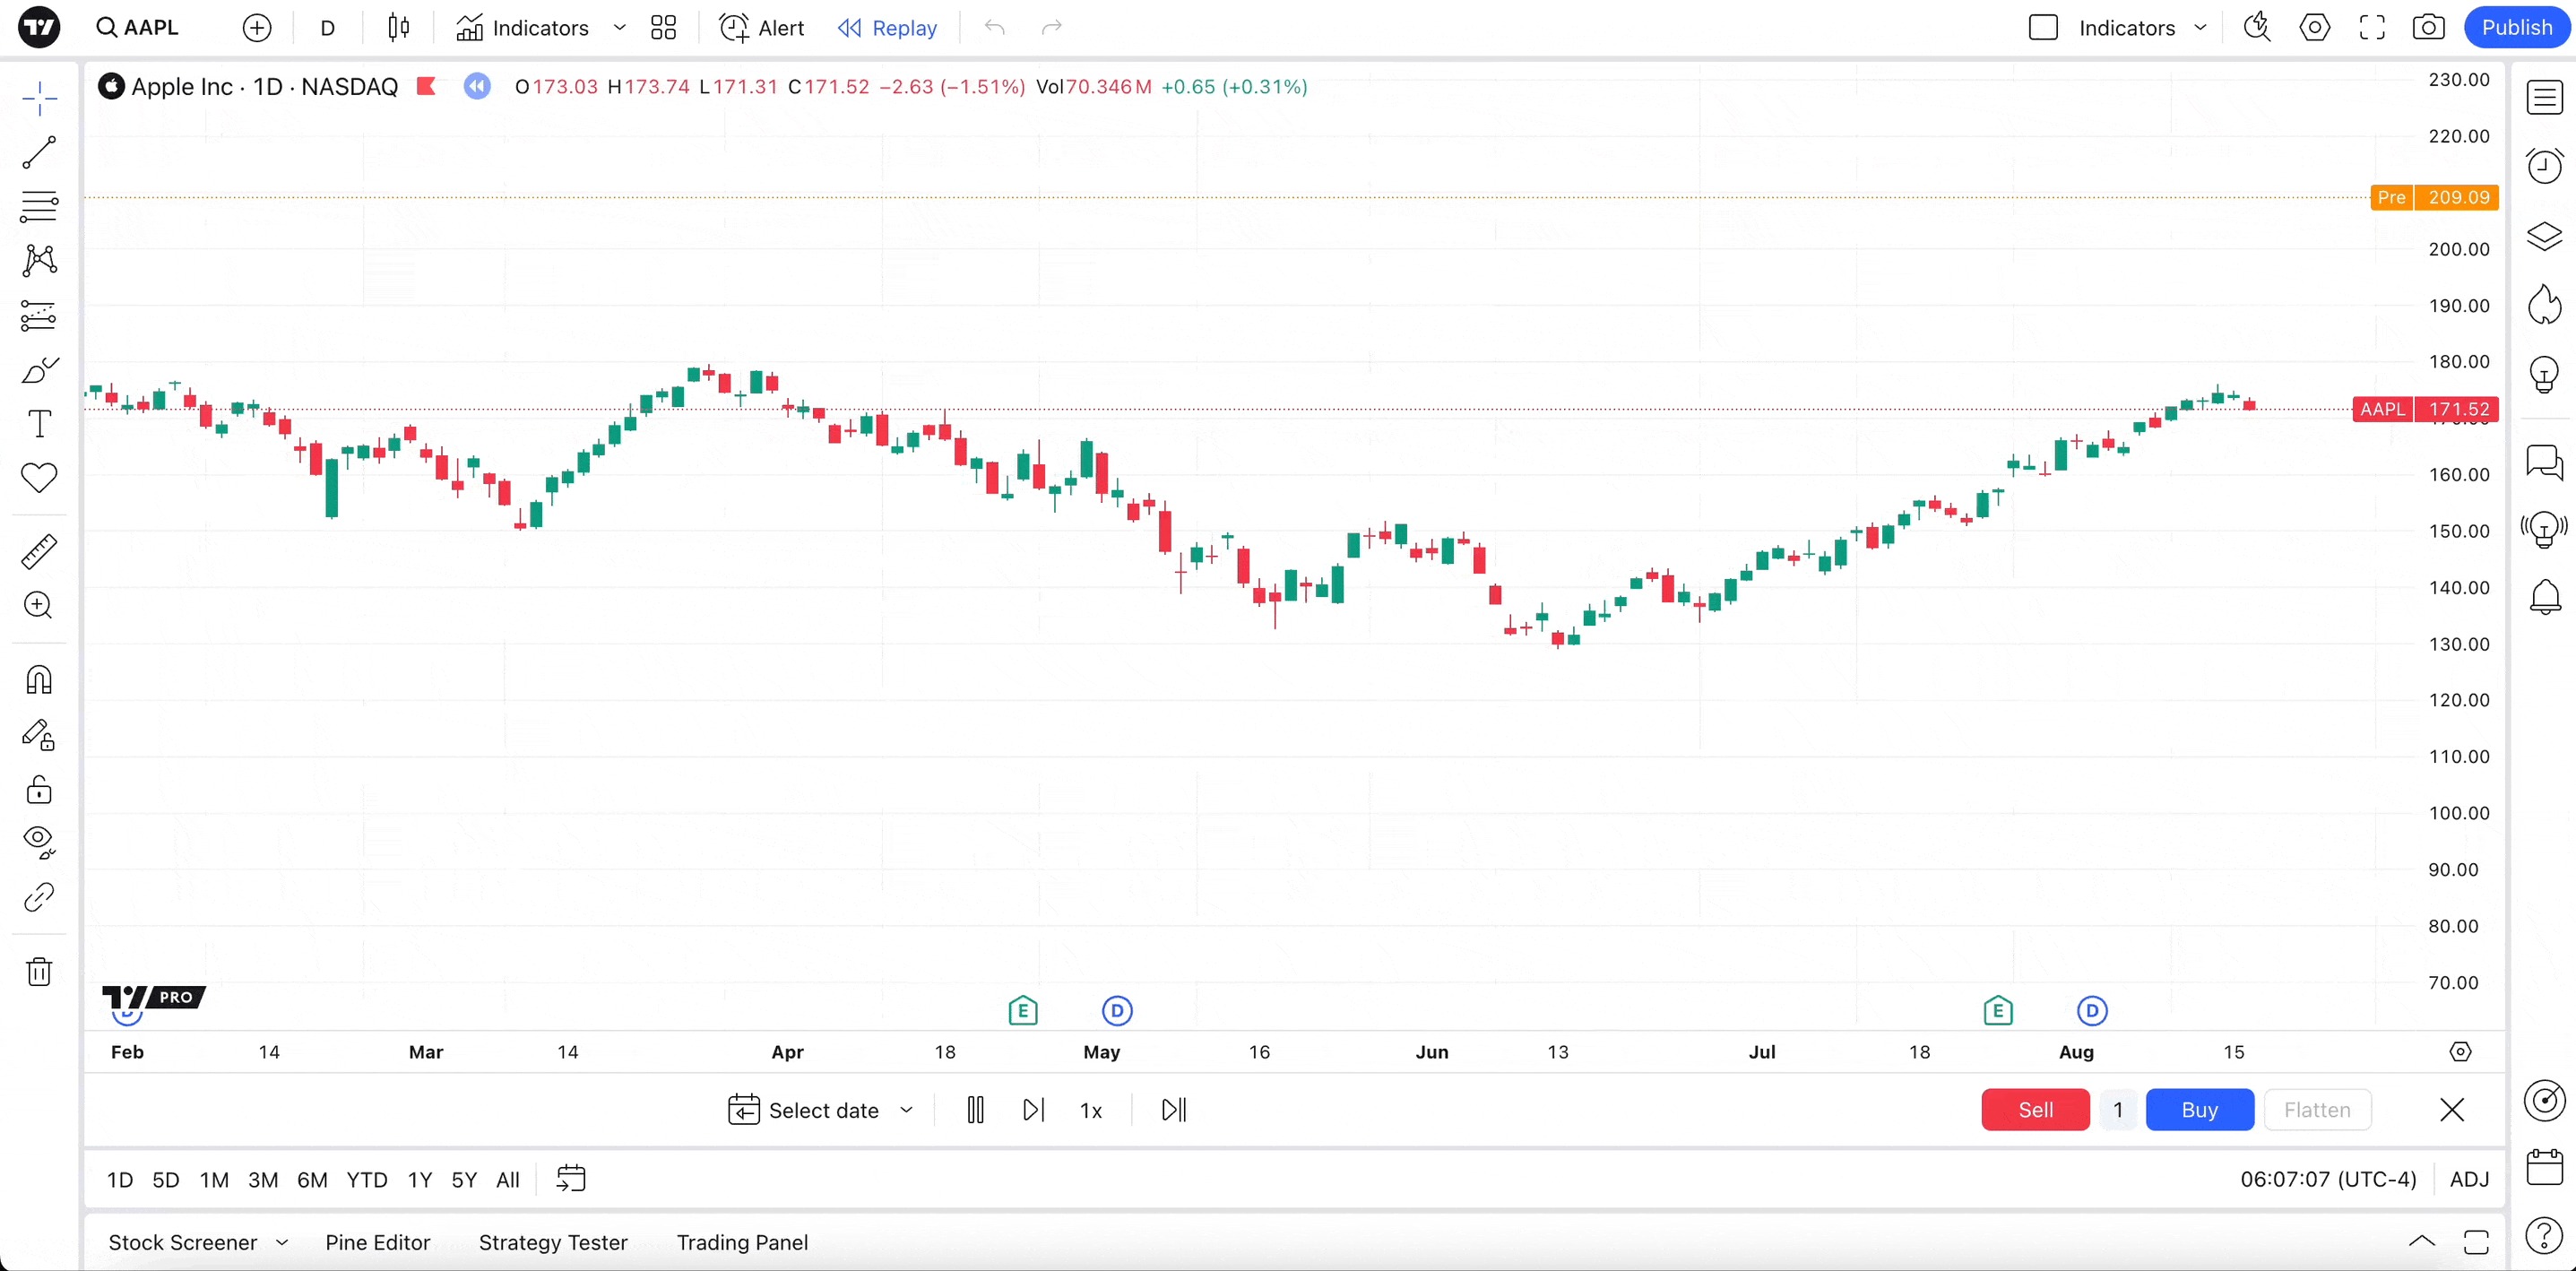Click the trash can remove drawings icon
This screenshot has width=2576, height=1271.
tap(39, 971)
